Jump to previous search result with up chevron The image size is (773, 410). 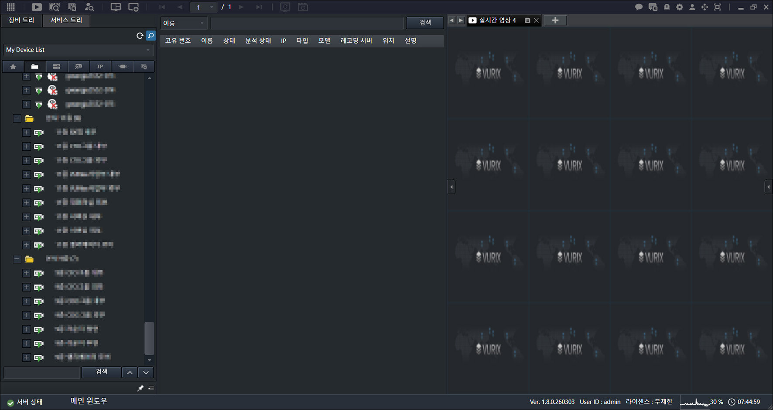(x=130, y=373)
